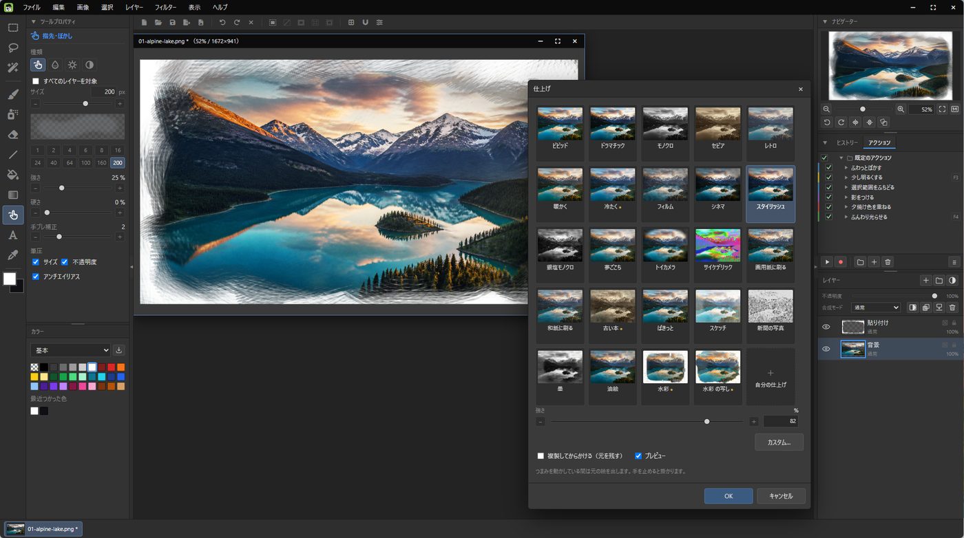Click the magnet snap toolbar icon

click(366, 23)
